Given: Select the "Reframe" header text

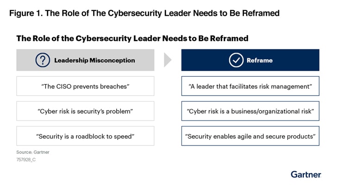Looking at the screenshot, I should pos(260,60).
